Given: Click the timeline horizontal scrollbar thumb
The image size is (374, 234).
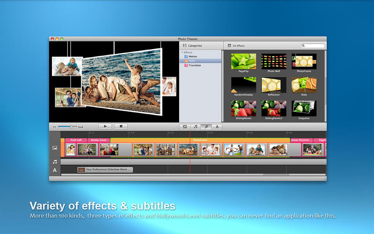Looking at the screenshot, I should click(x=276, y=175).
